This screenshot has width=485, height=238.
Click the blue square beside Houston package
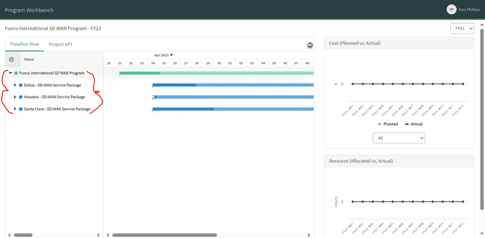21,97
